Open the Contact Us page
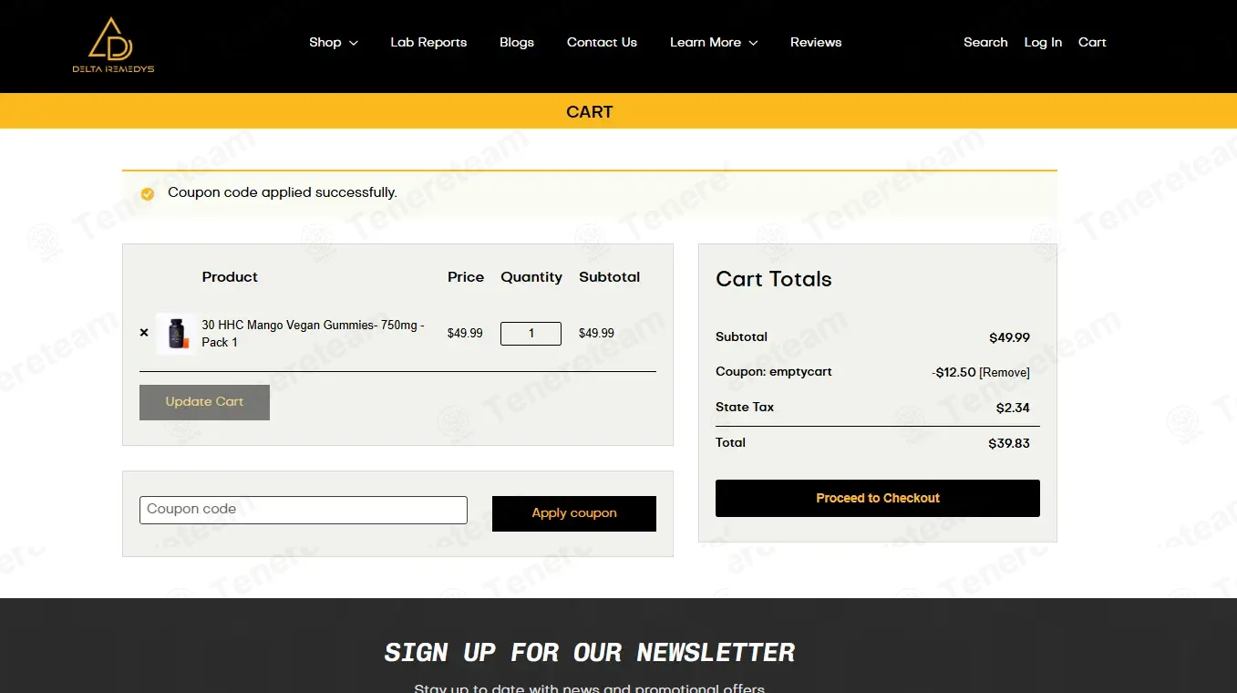Viewport: 1237px width, 693px height. click(602, 42)
